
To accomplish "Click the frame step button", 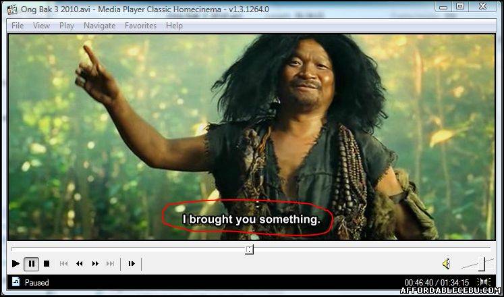I will [x=132, y=264].
